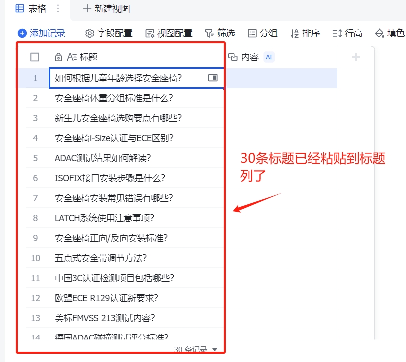Select cell 安全座椅正向/反向安装标准?
The image size is (406, 362).
tap(136, 238)
